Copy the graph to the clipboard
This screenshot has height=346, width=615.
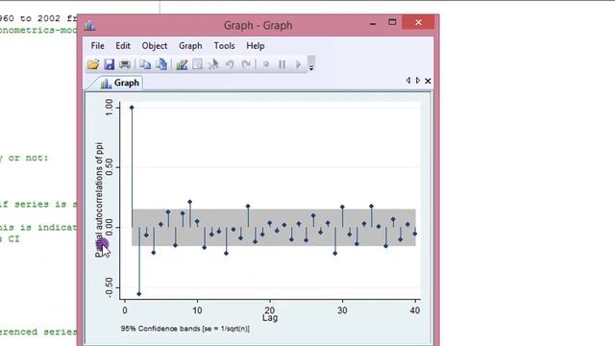click(x=145, y=64)
